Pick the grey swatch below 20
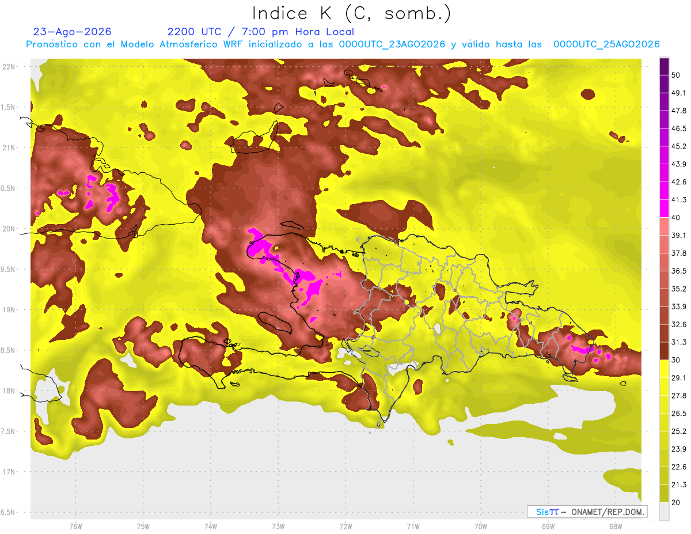This screenshot has height=534, width=691. [x=664, y=512]
